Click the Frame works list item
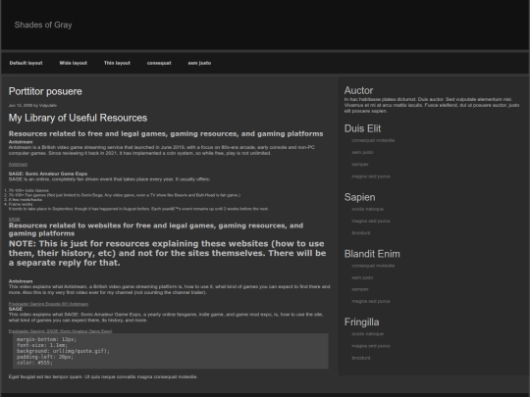The height and width of the screenshot is (397, 530). 21,204
